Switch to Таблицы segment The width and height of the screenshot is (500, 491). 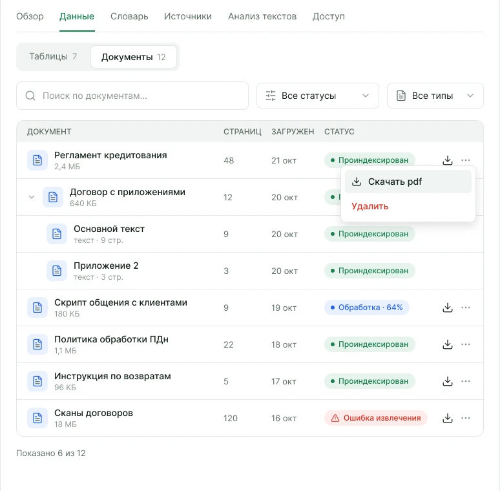point(53,56)
